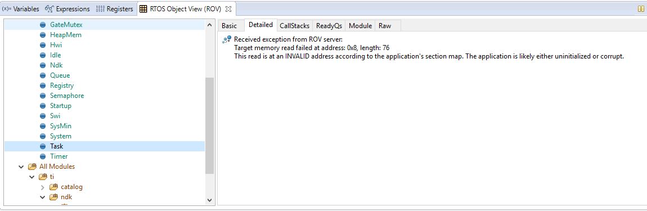Switch to the Basic tab
The width and height of the screenshot is (647, 211).
click(230, 25)
